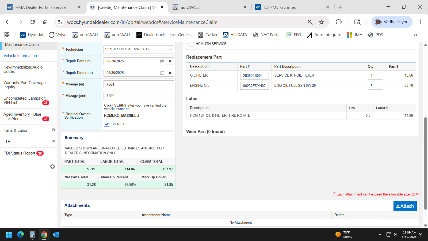Click the page vertical scrollbar
The width and height of the screenshot is (428, 241).
click(426, 163)
